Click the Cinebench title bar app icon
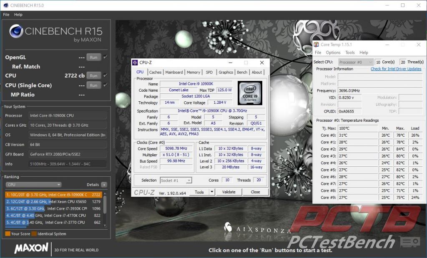The image size is (427, 258). [5, 5]
